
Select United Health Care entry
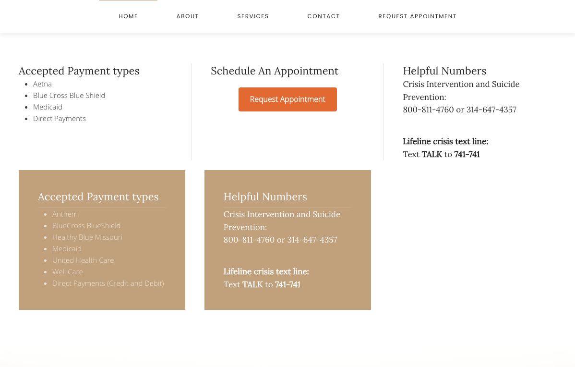point(83,260)
